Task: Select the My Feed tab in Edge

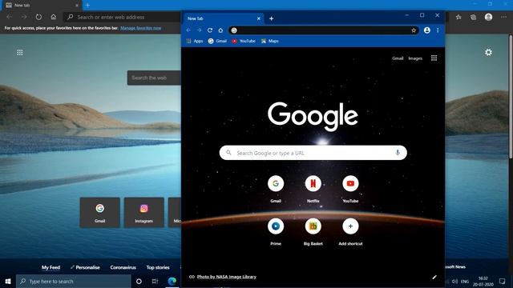Action: pyautogui.click(x=50, y=267)
